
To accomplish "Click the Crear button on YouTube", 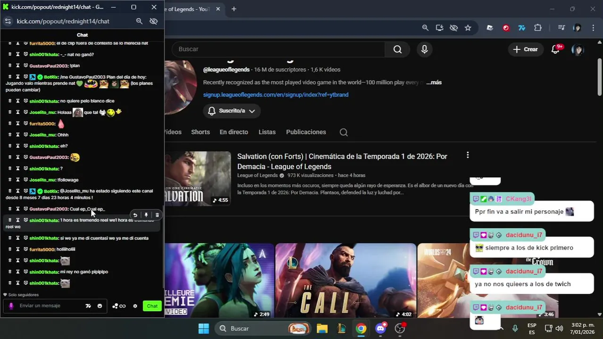I will point(525,49).
